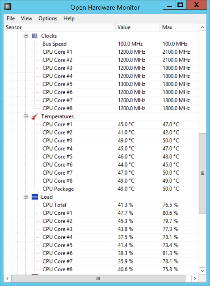The height and width of the screenshot is (286, 210).
Task: Click the Value column header
Action: (138, 27)
